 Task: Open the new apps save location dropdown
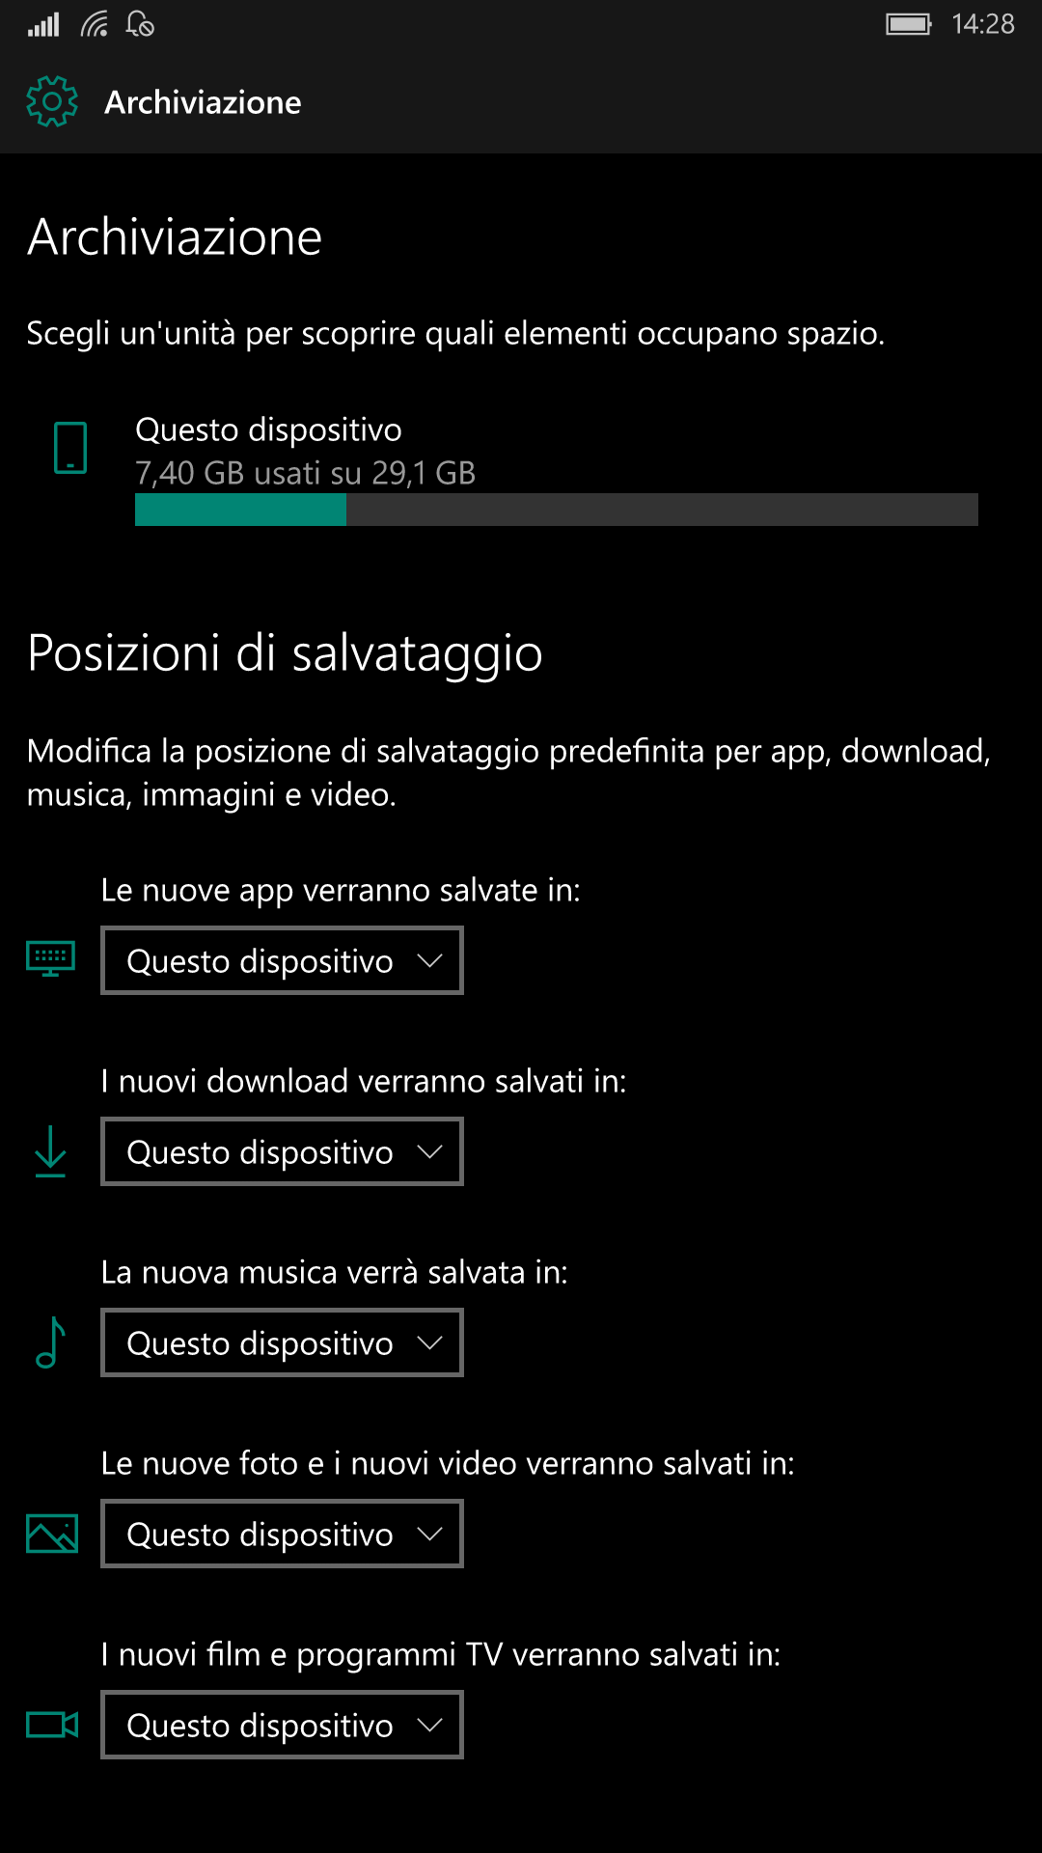tap(282, 960)
